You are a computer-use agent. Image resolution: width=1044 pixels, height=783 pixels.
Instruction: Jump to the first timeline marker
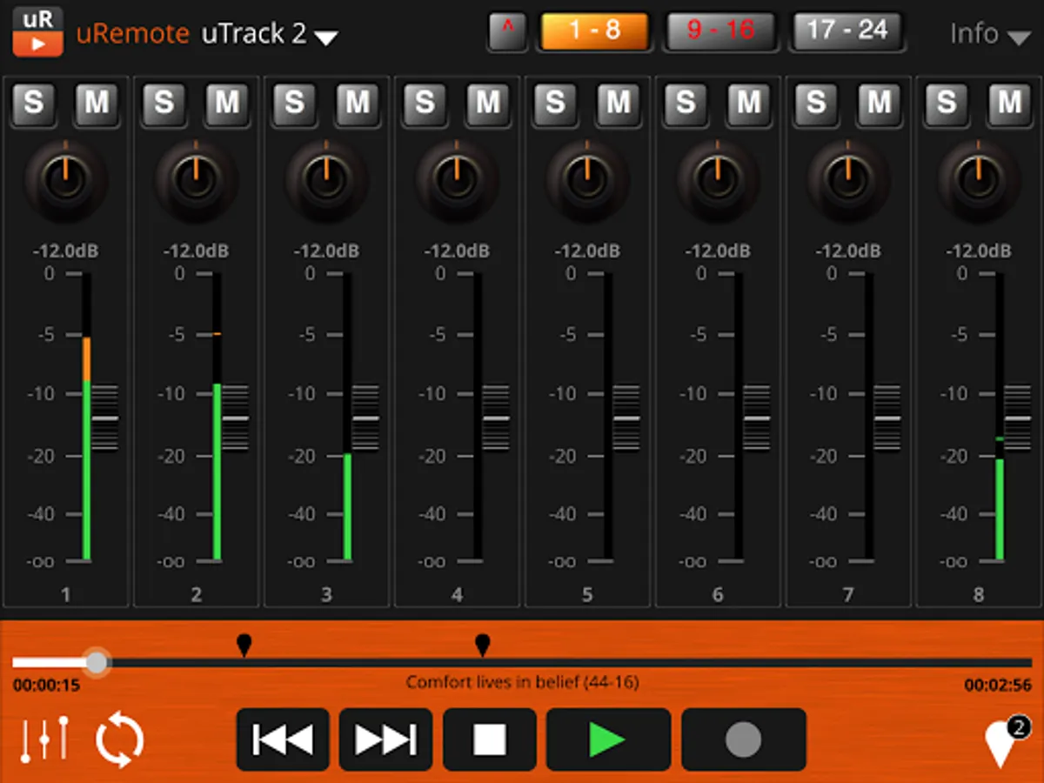(x=244, y=645)
